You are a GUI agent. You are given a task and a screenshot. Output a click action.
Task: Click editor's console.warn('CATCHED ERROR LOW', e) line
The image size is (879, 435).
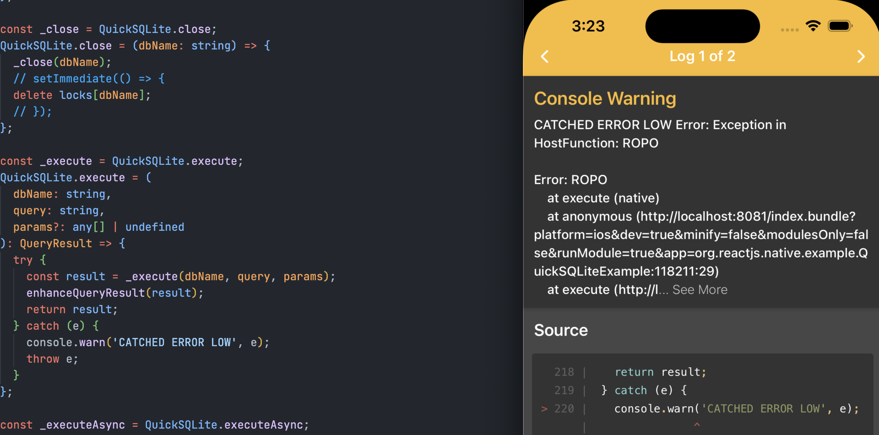[148, 343]
